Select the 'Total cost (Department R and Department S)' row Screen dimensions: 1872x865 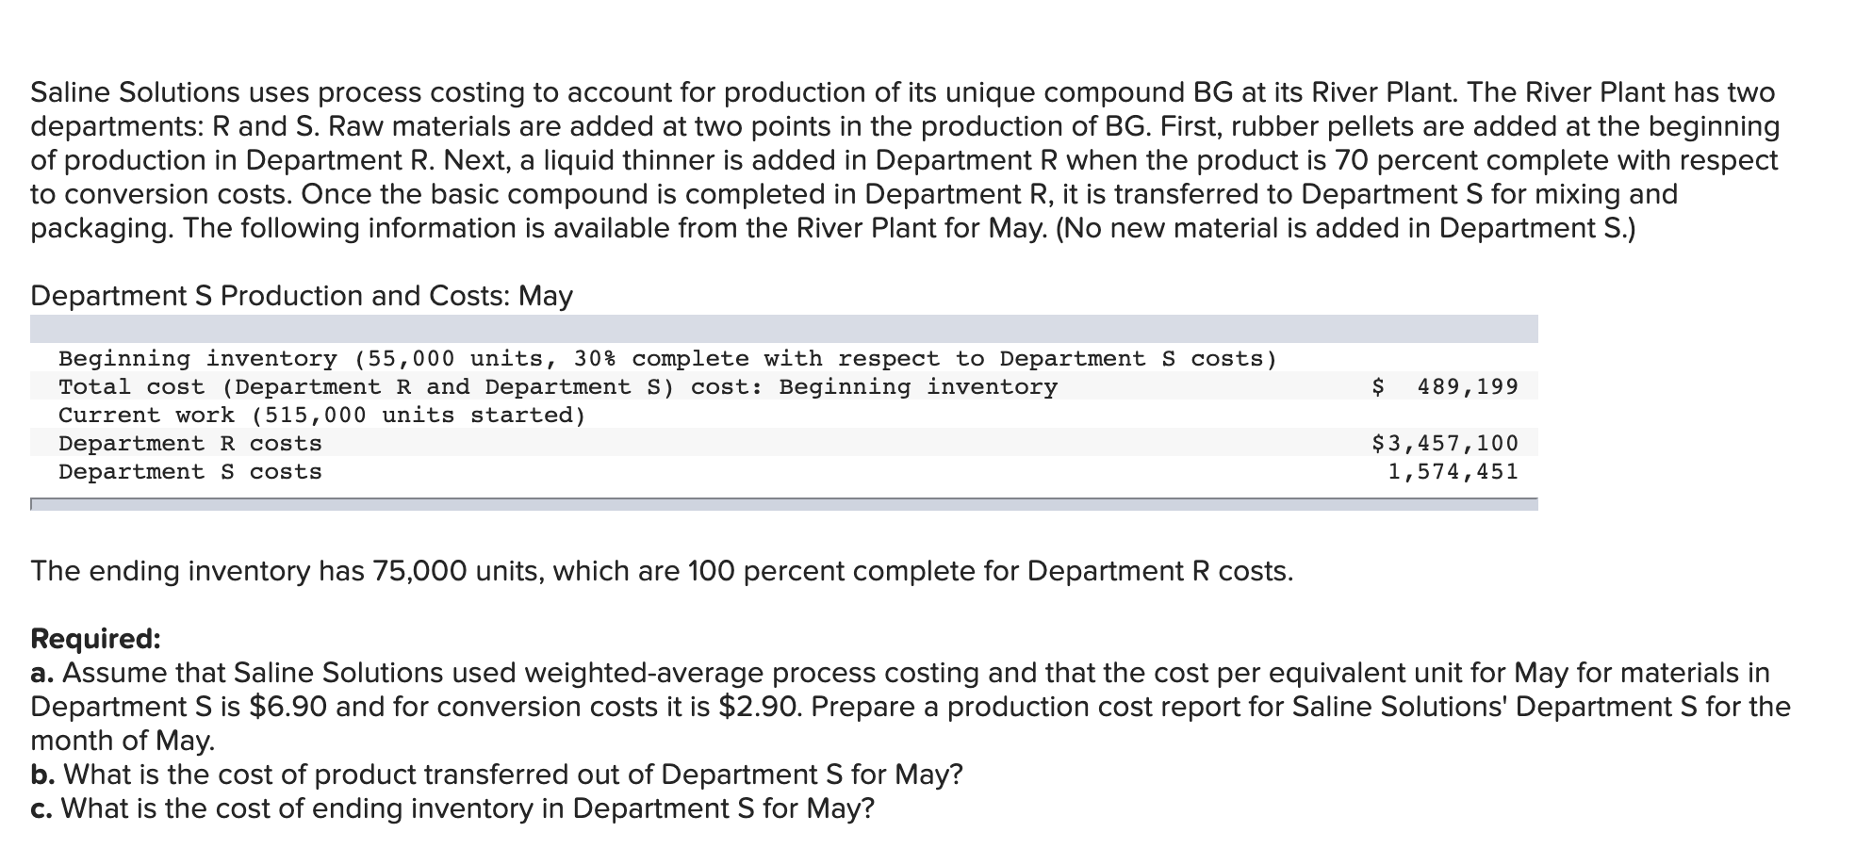coord(784,386)
